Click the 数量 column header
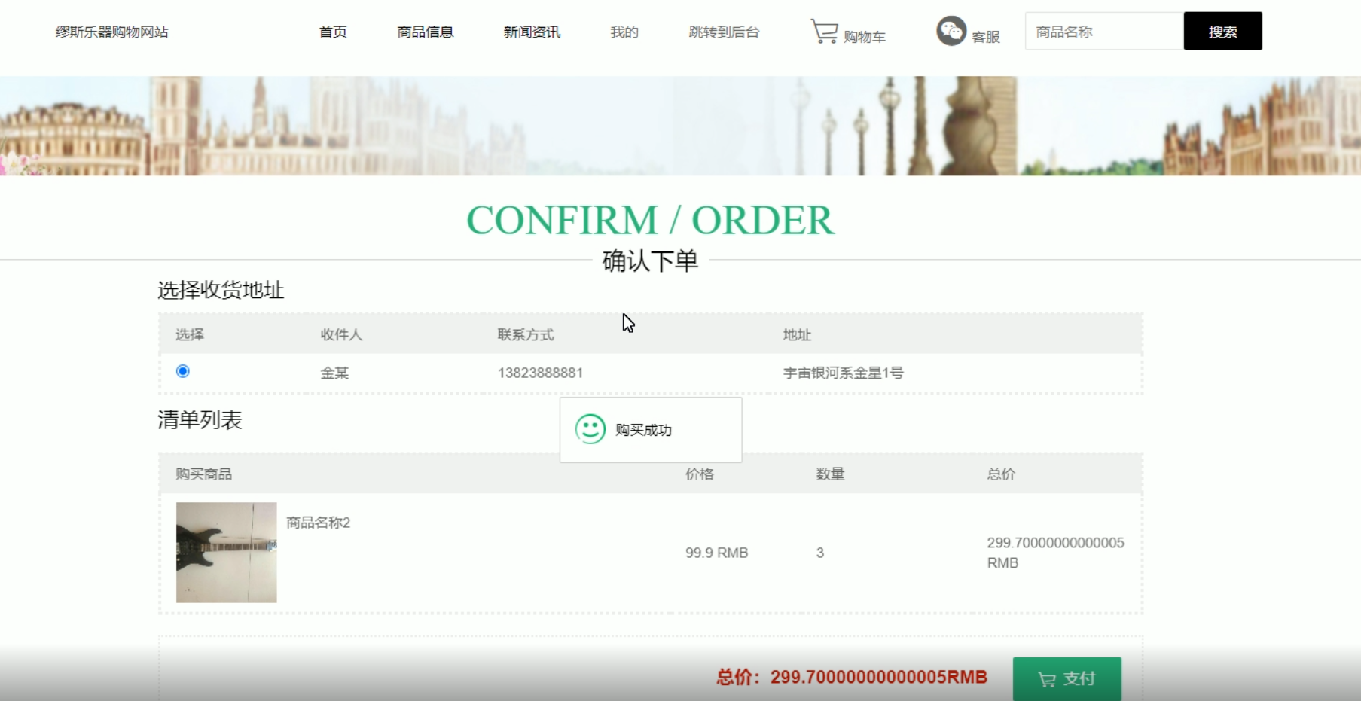 830,474
